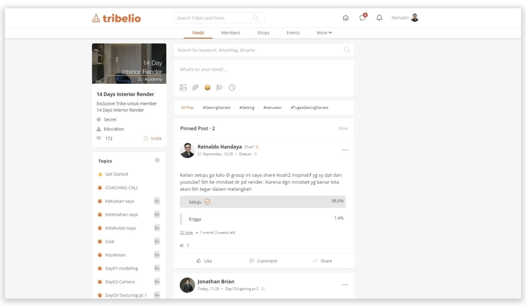The image size is (526, 306).
Task: Open Topics settings gear
Action: tap(157, 160)
